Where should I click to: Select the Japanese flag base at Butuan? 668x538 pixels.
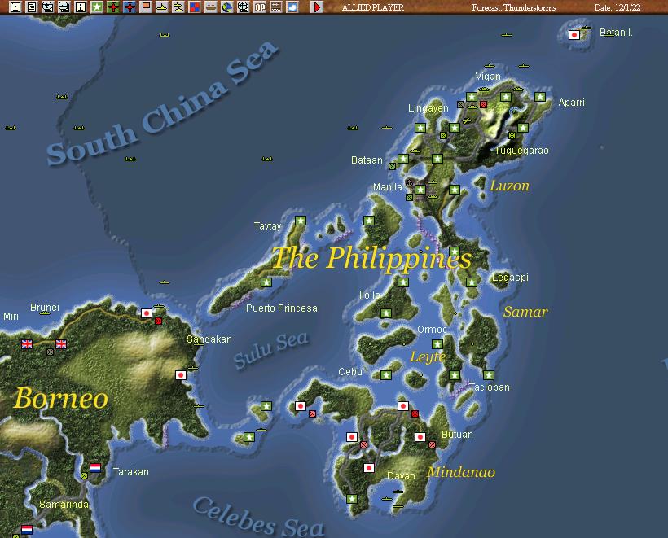point(420,437)
